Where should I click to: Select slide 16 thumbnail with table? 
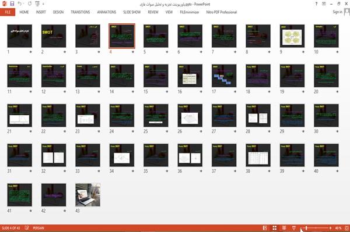tap(190, 76)
